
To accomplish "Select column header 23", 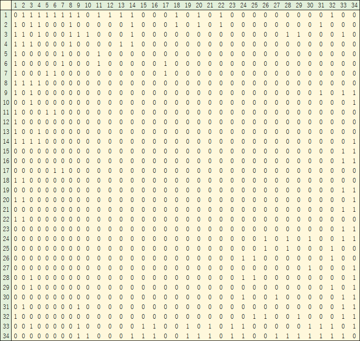I will (x=232, y=5).
